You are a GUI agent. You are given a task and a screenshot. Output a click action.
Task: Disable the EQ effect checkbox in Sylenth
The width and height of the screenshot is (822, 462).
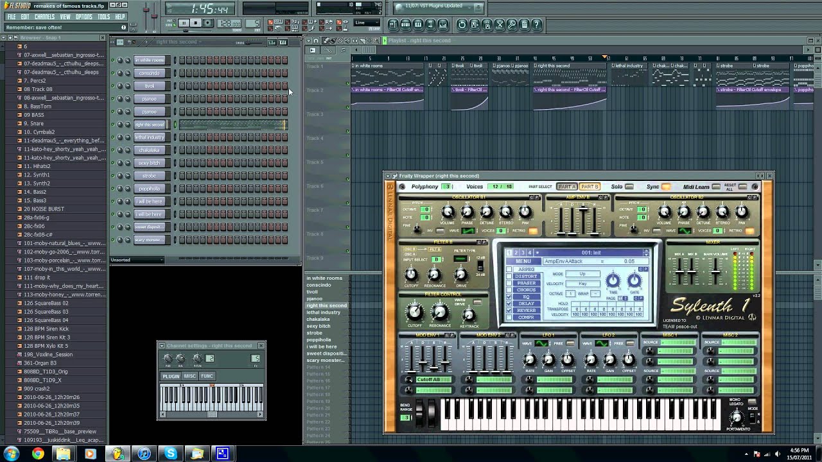(509, 296)
